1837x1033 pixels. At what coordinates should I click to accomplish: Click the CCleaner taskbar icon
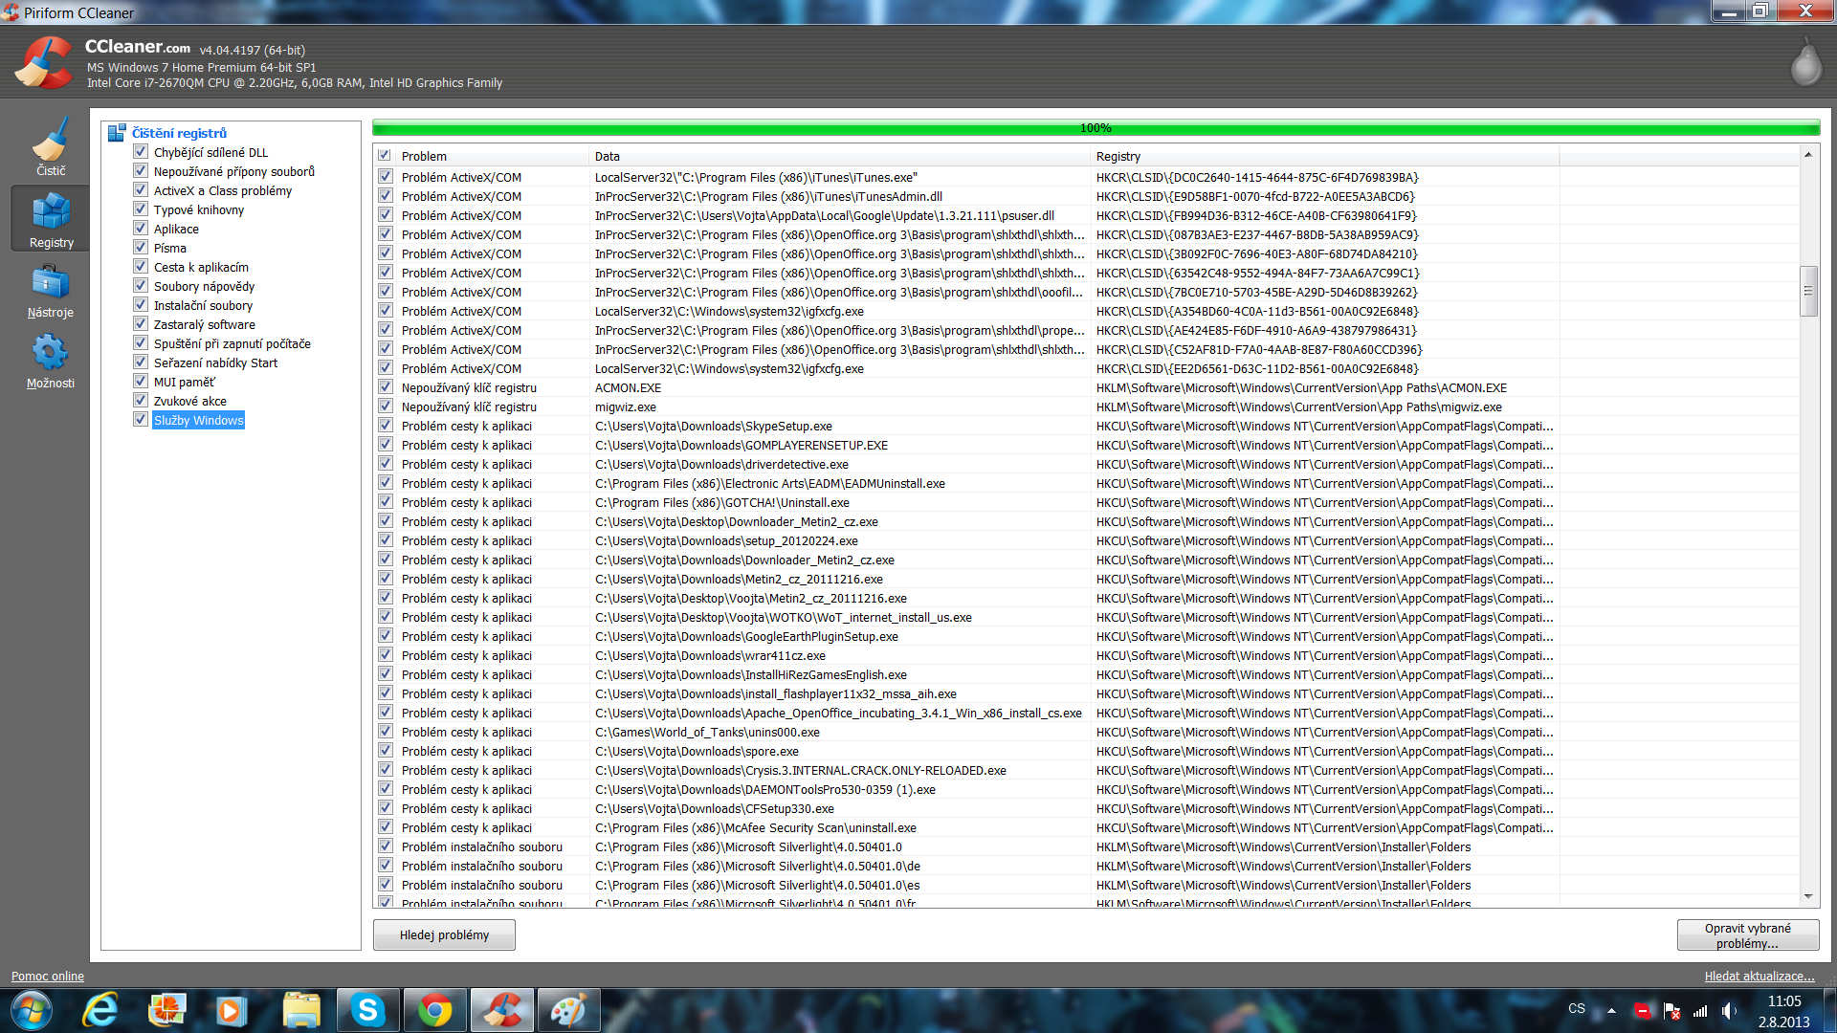click(x=501, y=1010)
